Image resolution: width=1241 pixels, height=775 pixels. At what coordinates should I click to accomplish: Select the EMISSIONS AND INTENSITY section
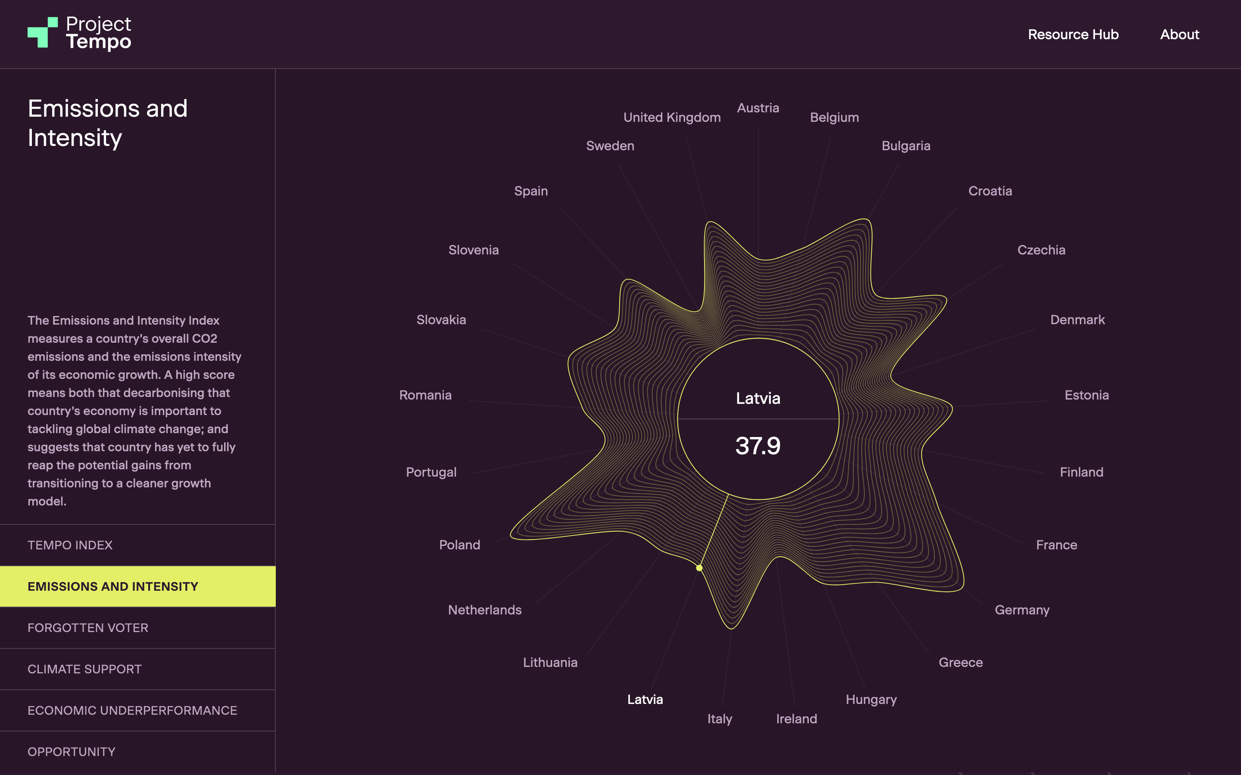point(112,586)
